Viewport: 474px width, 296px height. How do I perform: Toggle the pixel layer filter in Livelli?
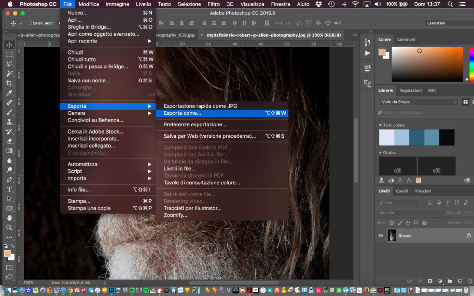(430, 203)
